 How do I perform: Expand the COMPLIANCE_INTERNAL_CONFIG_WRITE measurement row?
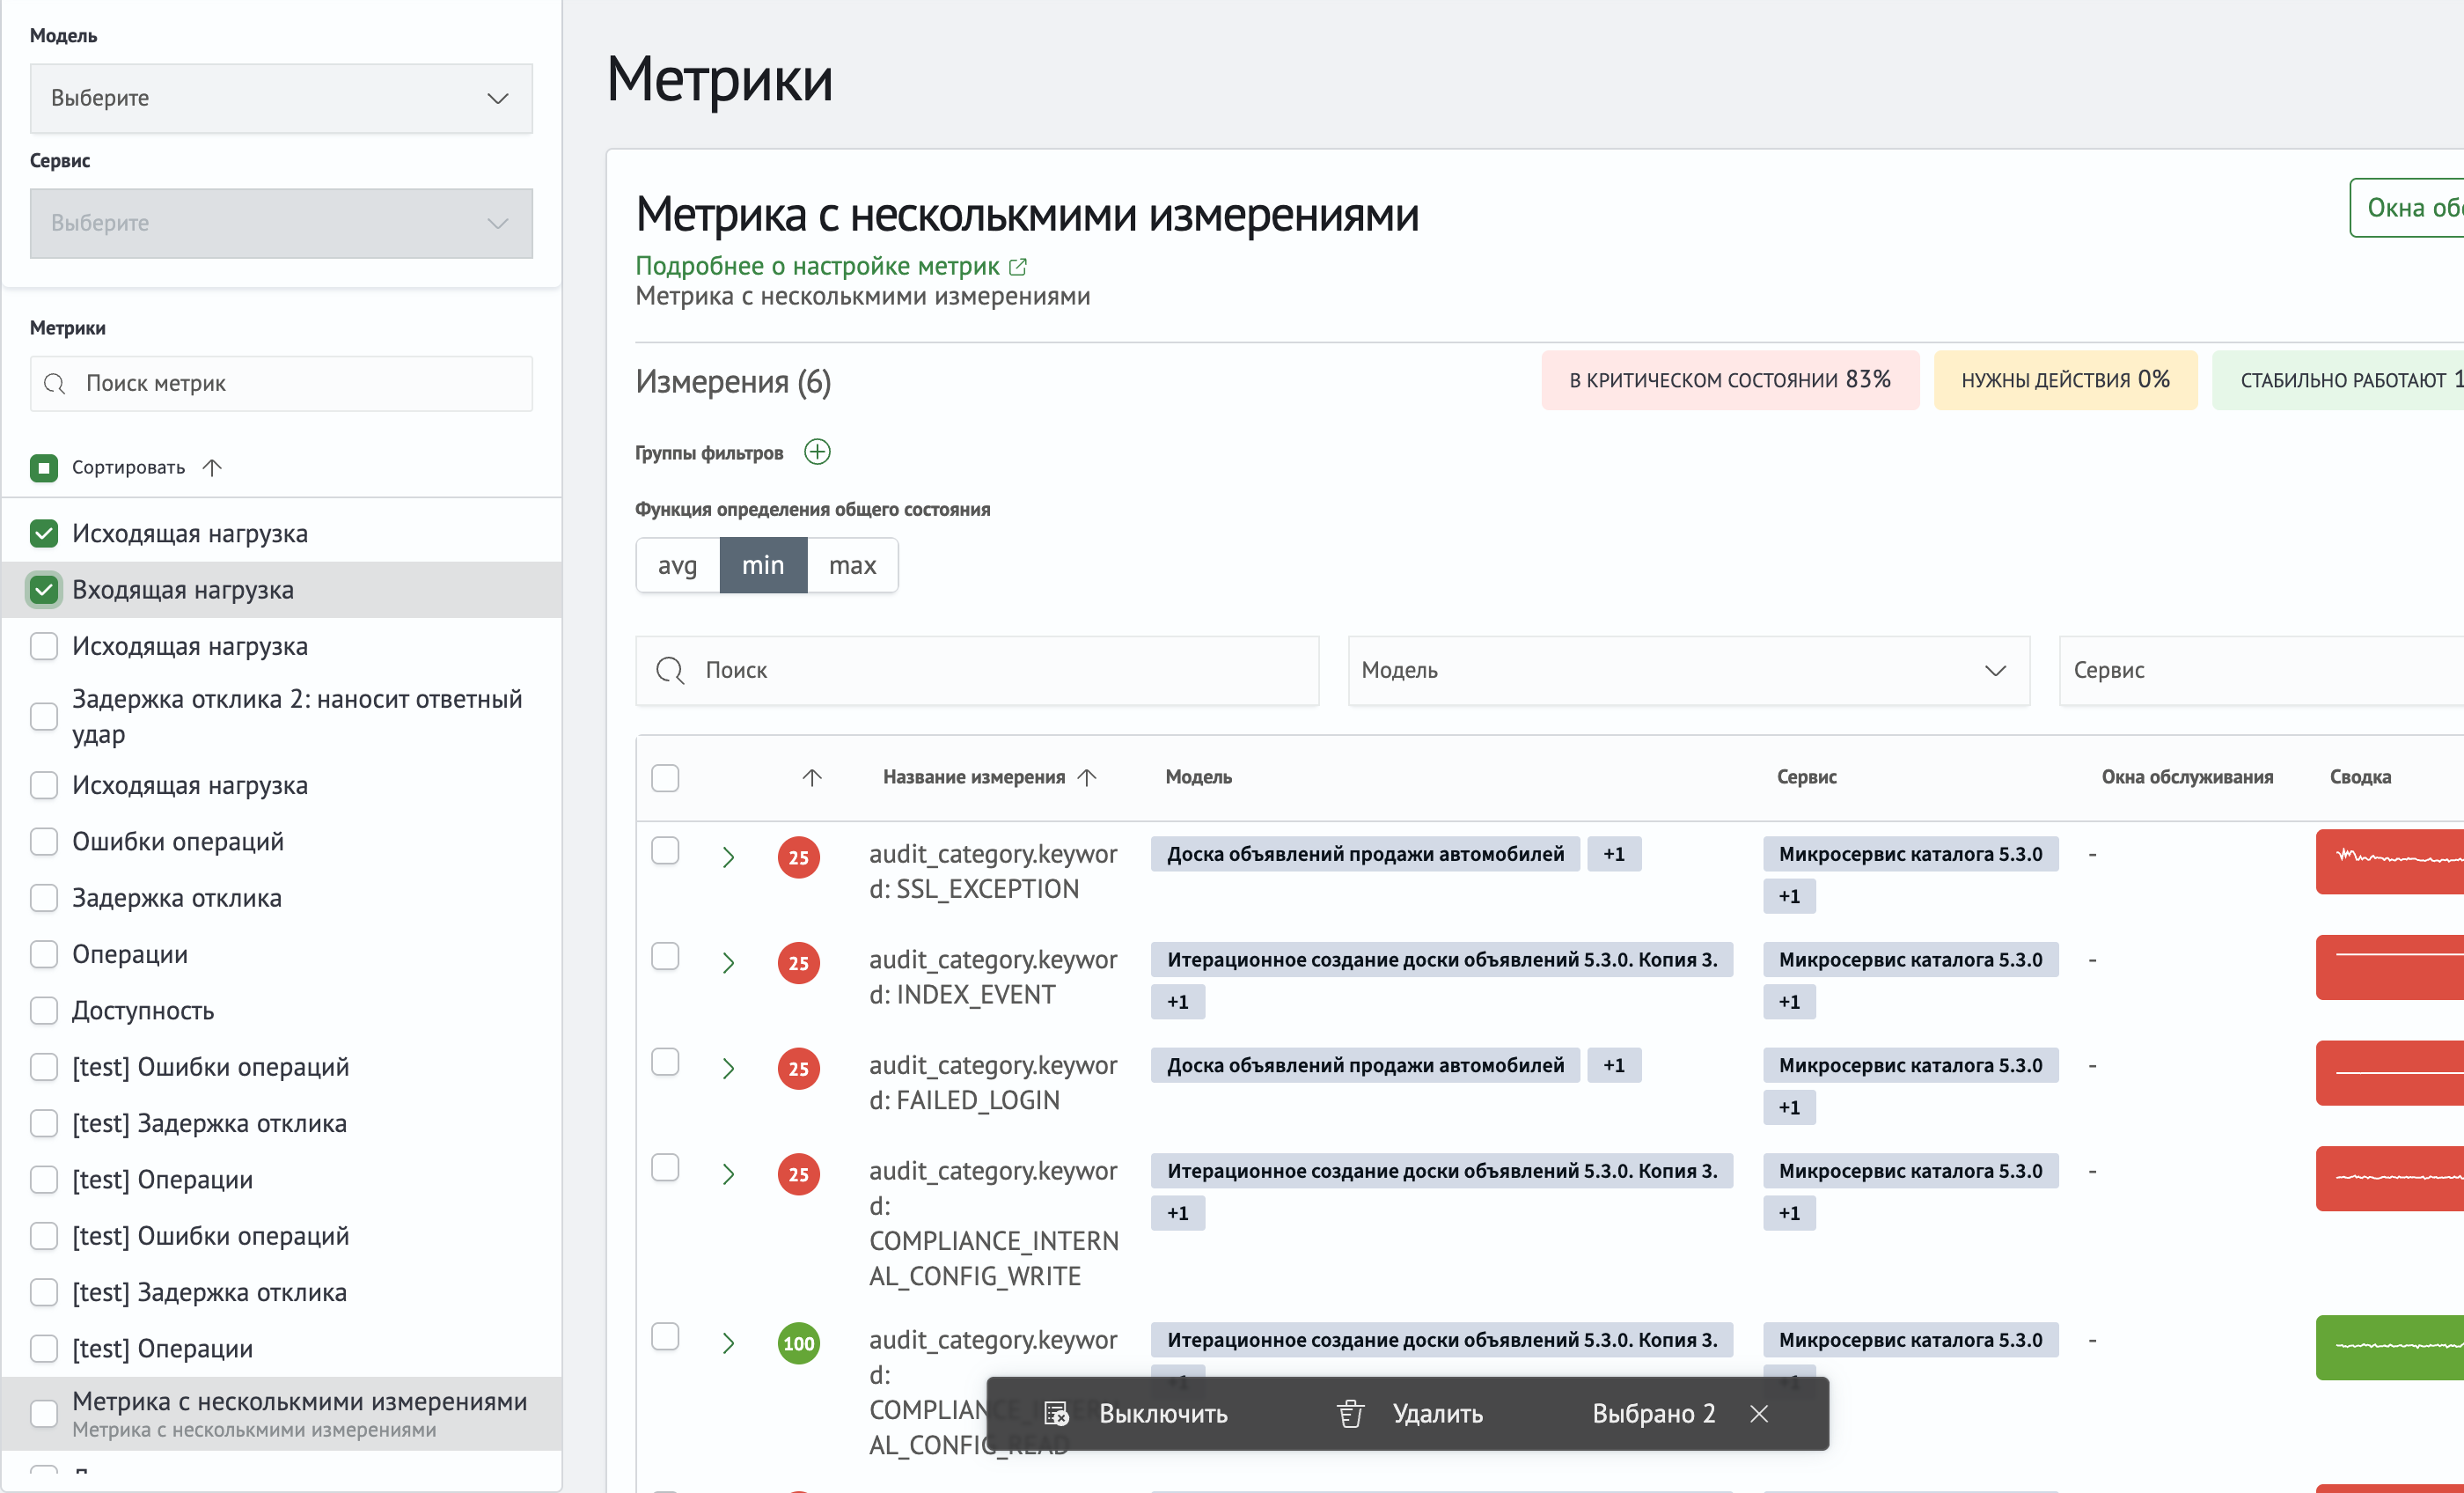(x=728, y=1173)
